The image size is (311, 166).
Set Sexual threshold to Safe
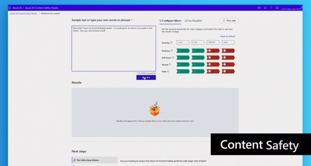click(183, 64)
